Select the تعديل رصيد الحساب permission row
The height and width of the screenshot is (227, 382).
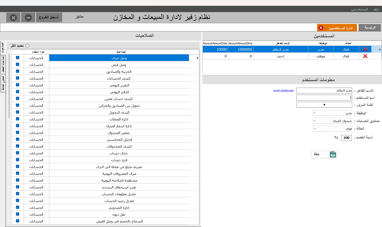[x=119, y=201]
